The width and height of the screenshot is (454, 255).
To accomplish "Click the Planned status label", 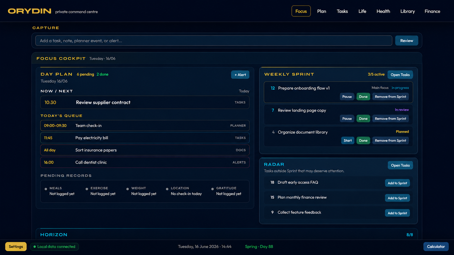I will coord(402,132).
